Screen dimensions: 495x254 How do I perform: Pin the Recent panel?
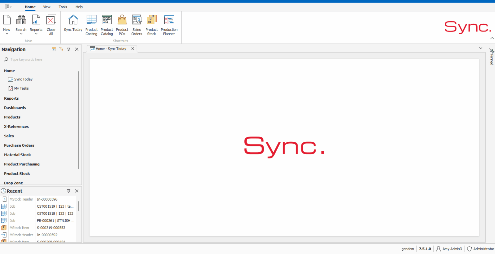pos(69,191)
